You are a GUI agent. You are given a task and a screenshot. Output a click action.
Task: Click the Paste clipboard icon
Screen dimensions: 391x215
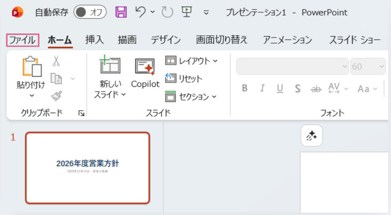[31, 67]
